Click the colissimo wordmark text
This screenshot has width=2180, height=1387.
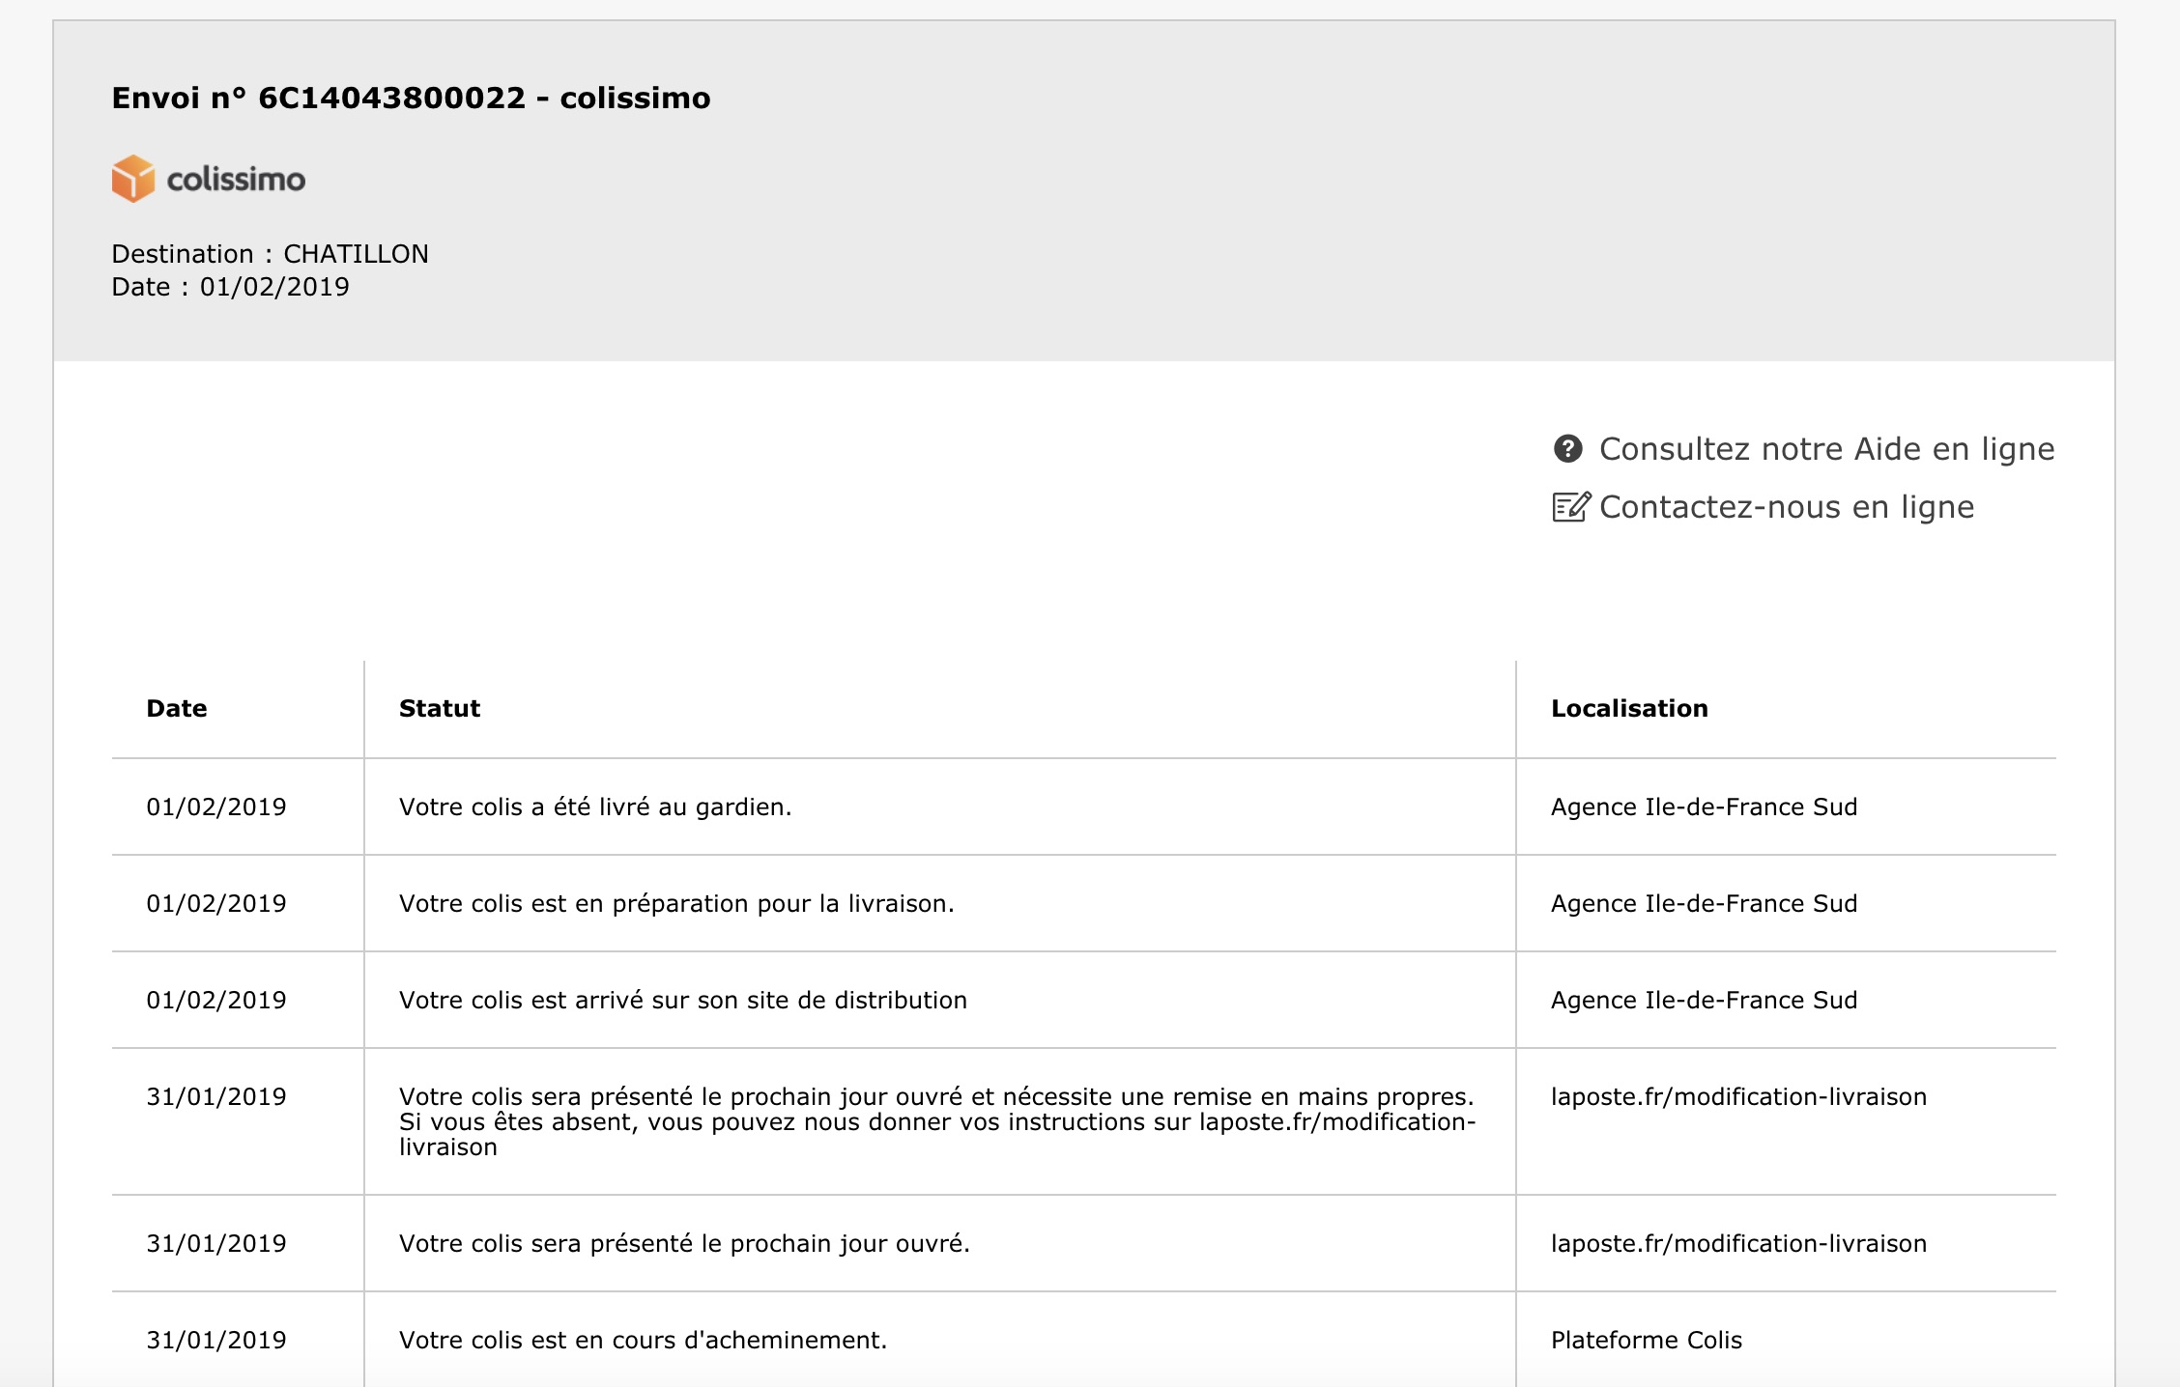point(236,180)
